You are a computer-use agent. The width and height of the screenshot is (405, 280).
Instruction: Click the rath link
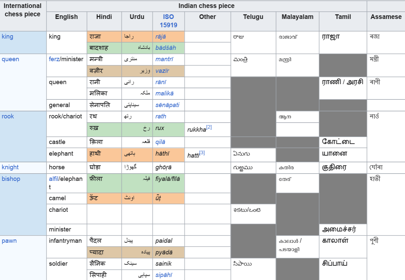tap(161, 116)
